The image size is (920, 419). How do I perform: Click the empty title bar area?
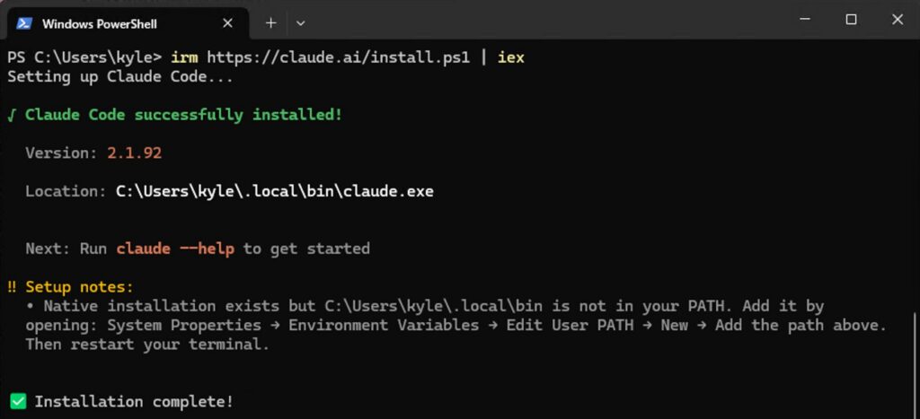click(539, 20)
